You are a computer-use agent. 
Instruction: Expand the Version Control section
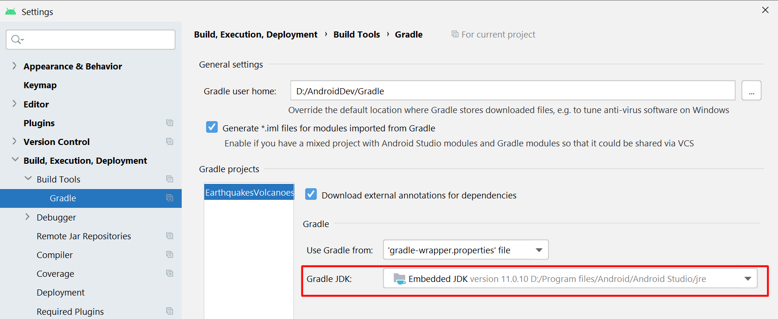pyautogui.click(x=14, y=141)
